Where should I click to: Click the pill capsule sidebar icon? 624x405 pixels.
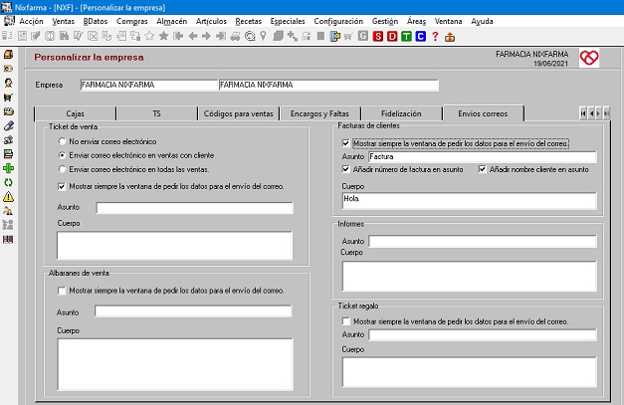point(8,125)
